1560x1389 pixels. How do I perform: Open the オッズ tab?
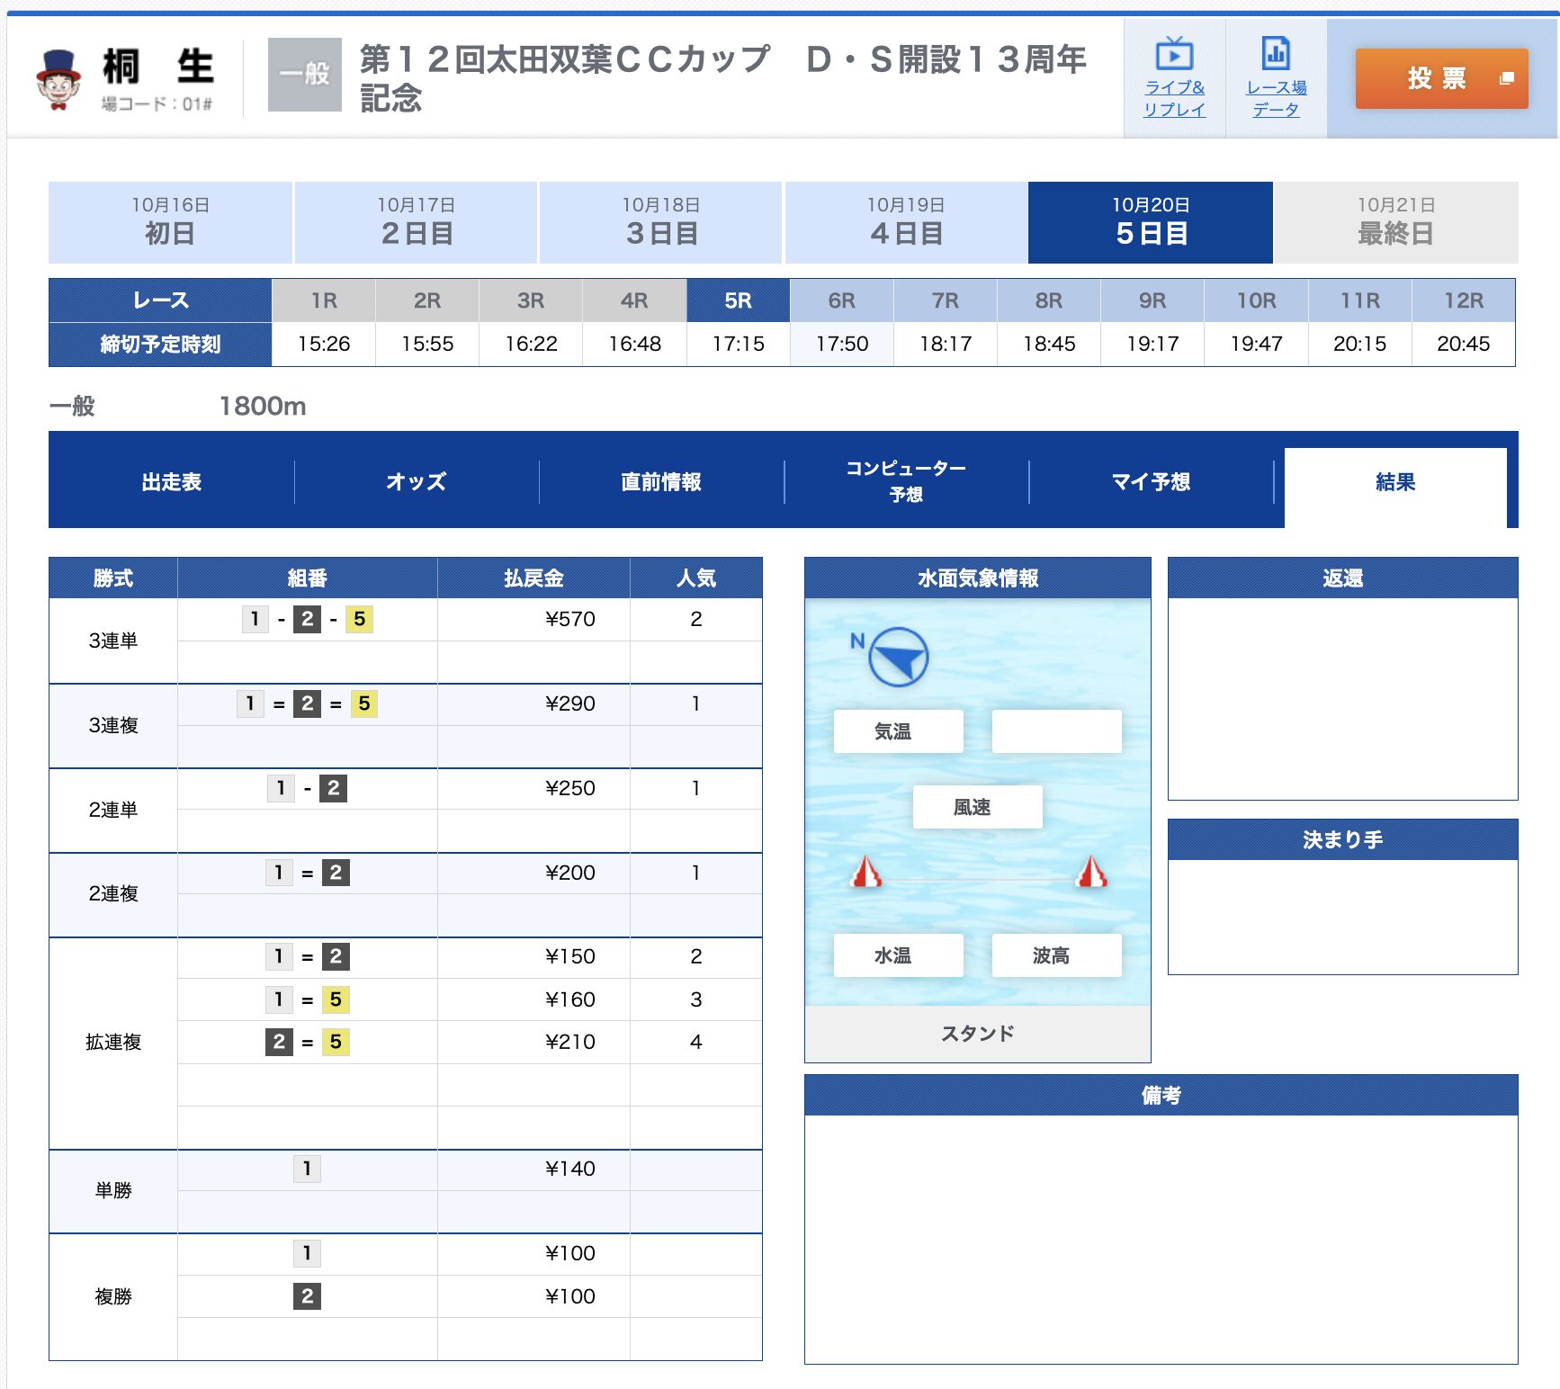tap(417, 482)
